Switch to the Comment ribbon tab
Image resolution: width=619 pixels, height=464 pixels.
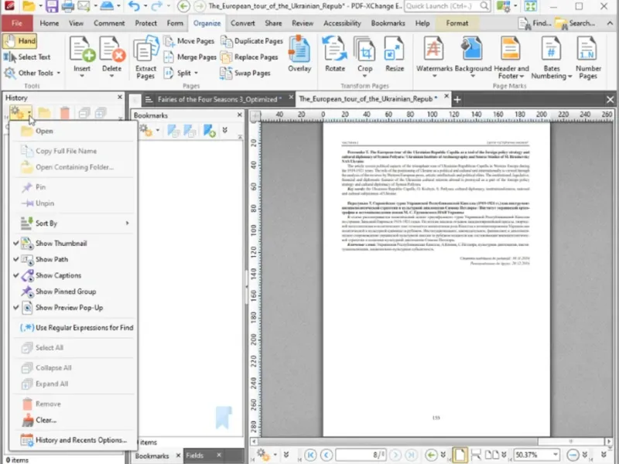[109, 23]
